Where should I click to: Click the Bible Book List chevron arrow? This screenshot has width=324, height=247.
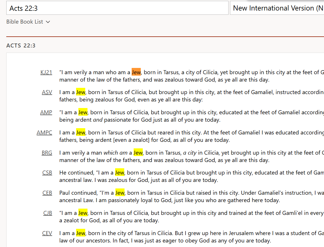pos(48,22)
